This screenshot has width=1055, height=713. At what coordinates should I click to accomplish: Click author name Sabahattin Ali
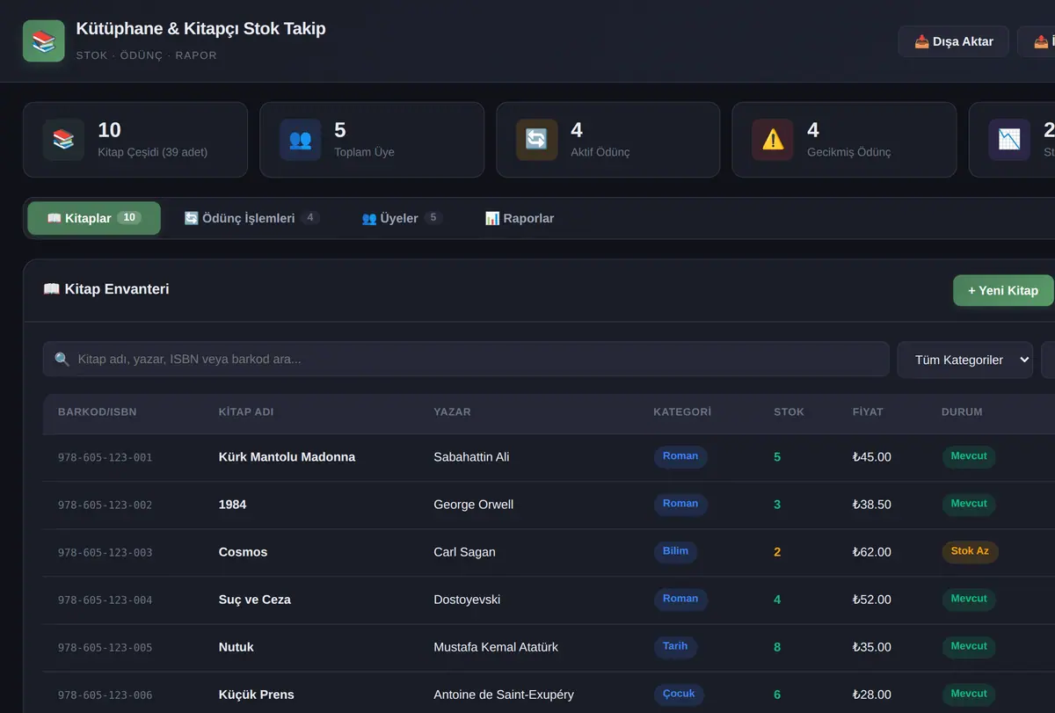tap(472, 457)
